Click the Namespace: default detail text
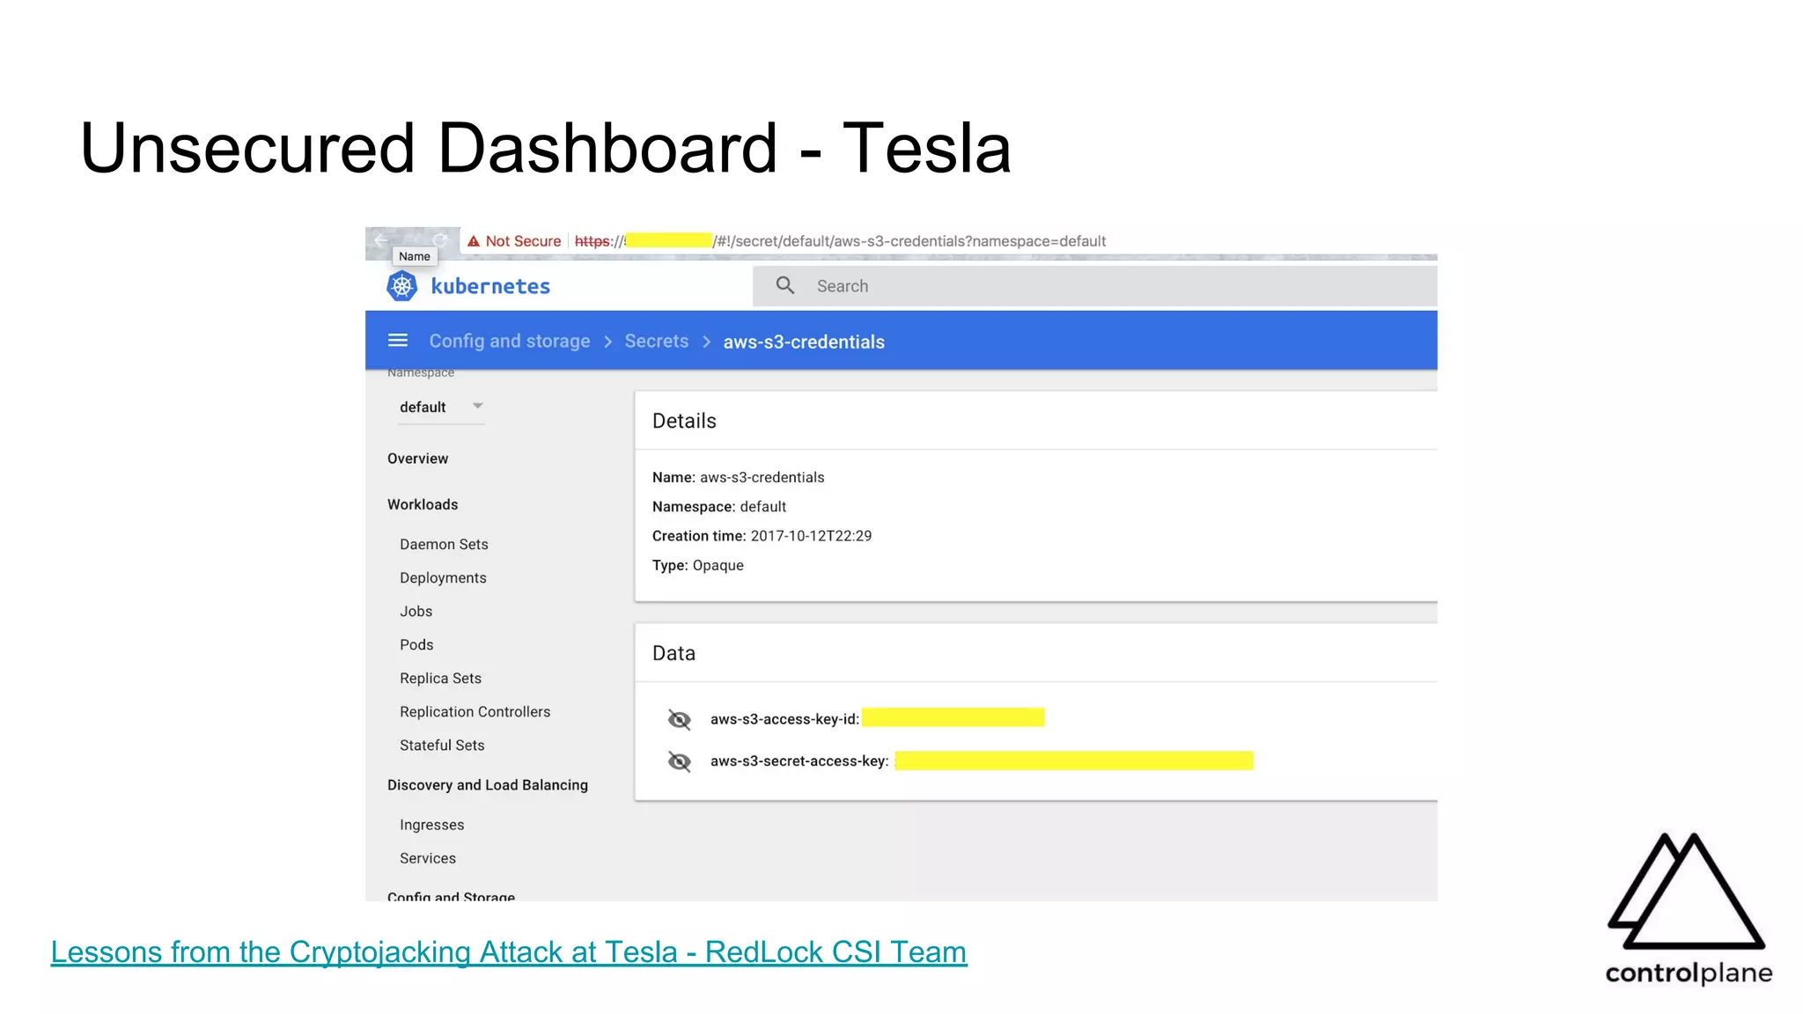 pyautogui.click(x=719, y=506)
